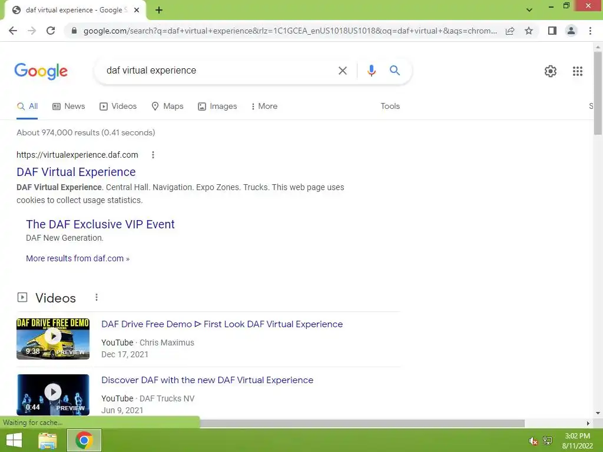Select the All results tab

pyautogui.click(x=27, y=107)
